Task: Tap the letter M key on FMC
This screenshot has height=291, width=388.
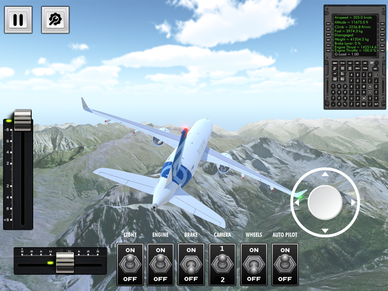Action: coord(364,87)
